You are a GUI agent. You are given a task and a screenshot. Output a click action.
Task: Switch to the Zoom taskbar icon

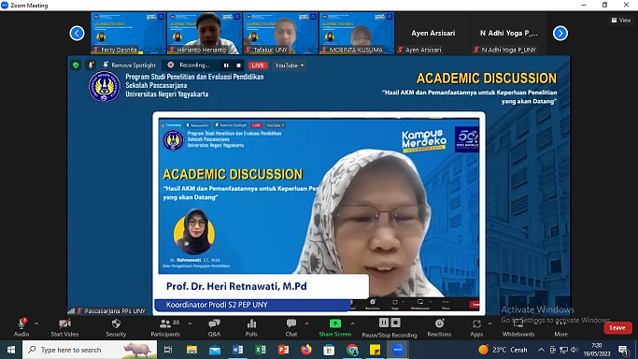click(398, 350)
